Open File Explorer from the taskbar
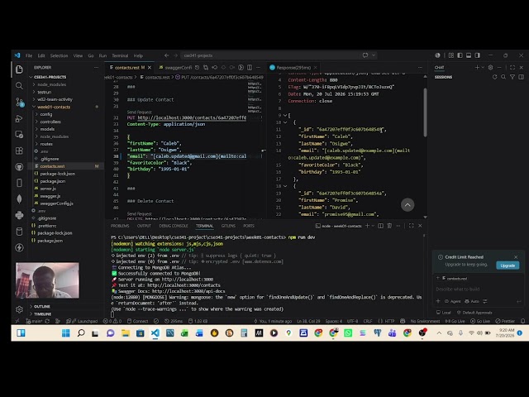This screenshot has width=529, height=397. 126,333
